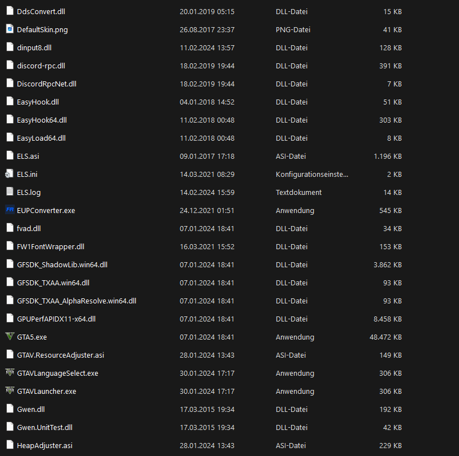Click the GTAVLanguageSelect.exe icon
Viewport: 459px width, 456px height.
click(10, 373)
